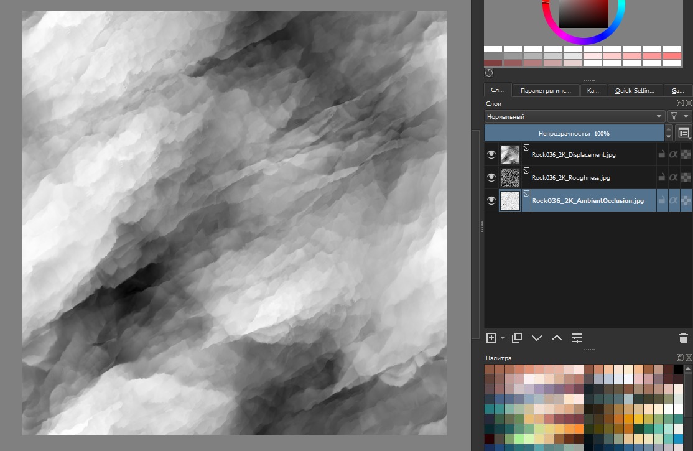The height and width of the screenshot is (451, 693).
Task: Add a new layer with plus icon
Action: click(491, 338)
